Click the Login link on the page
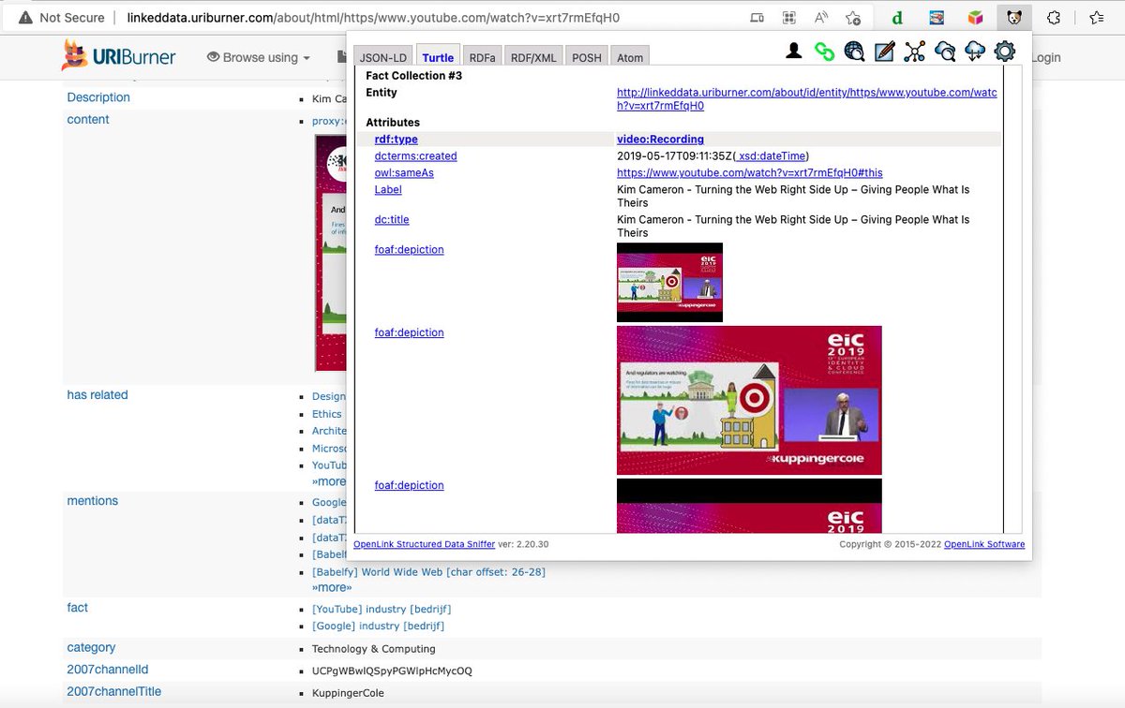 click(x=1046, y=57)
